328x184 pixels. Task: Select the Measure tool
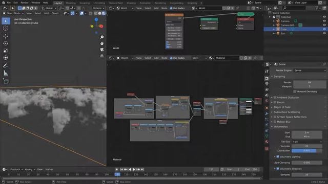pyautogui.click(x=6, y=73)
